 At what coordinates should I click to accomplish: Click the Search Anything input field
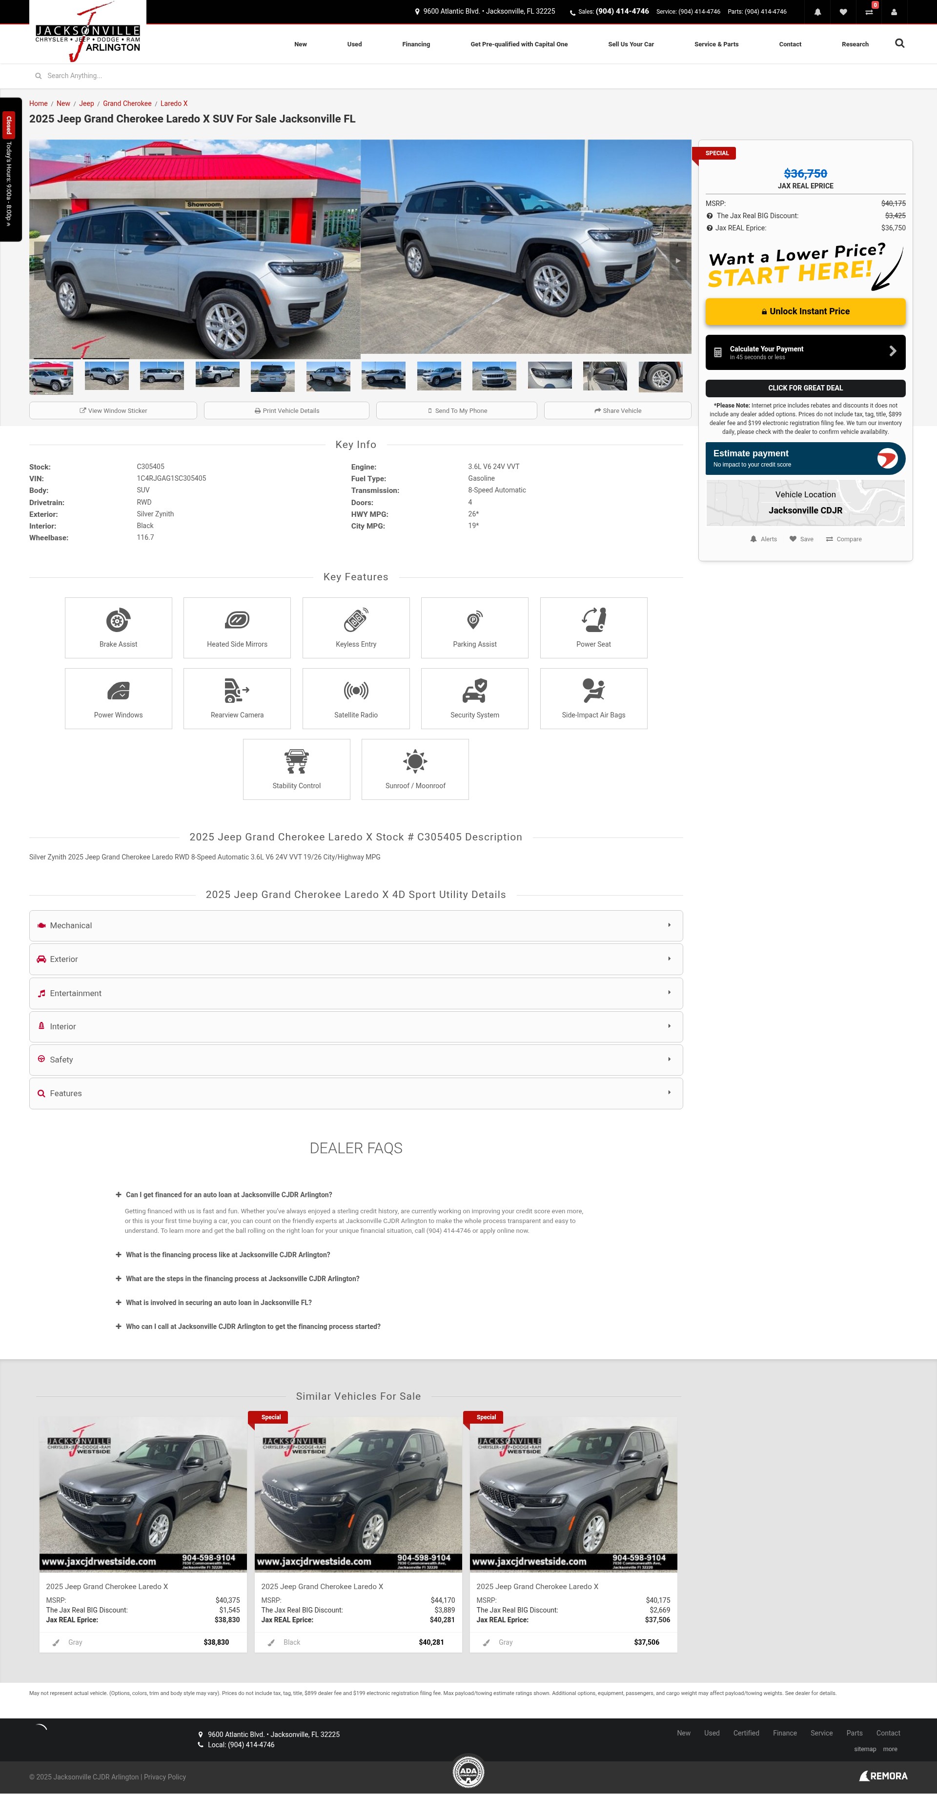[468, 76]
